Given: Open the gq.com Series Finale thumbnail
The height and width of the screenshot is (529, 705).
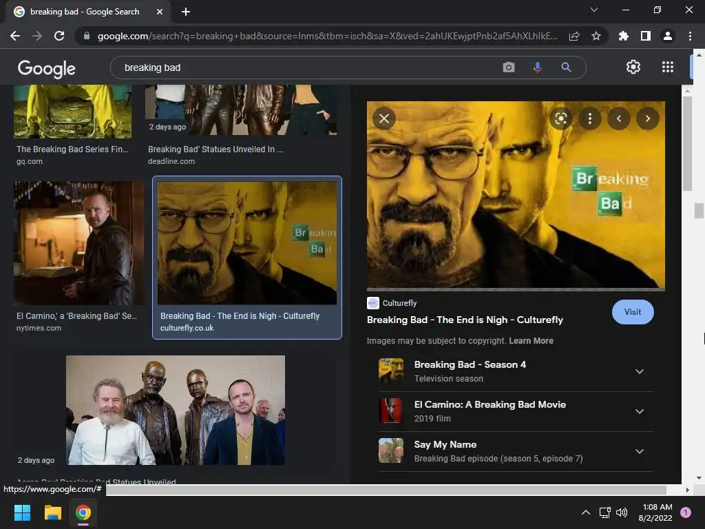Looking at the screenshot, I should [72, 111].
